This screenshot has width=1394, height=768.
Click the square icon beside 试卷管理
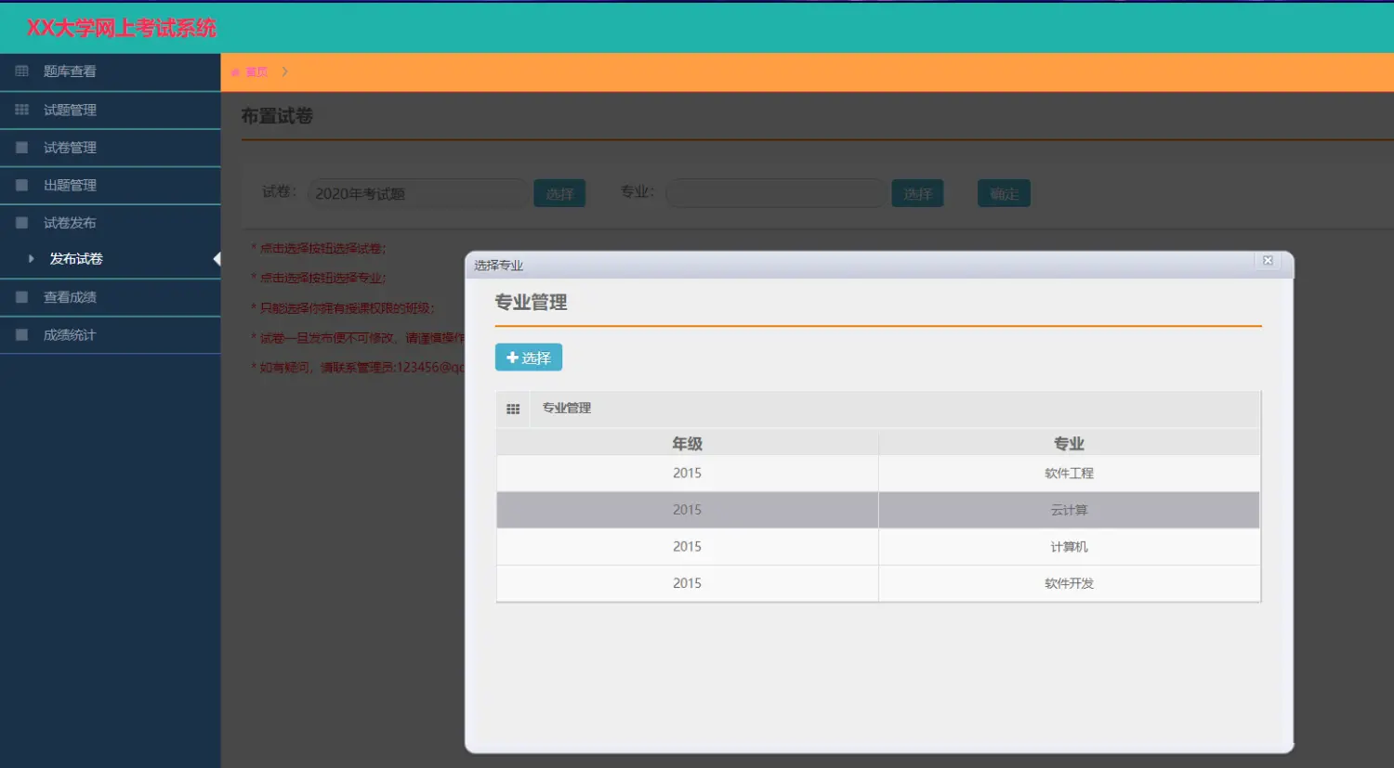[21, 148]
